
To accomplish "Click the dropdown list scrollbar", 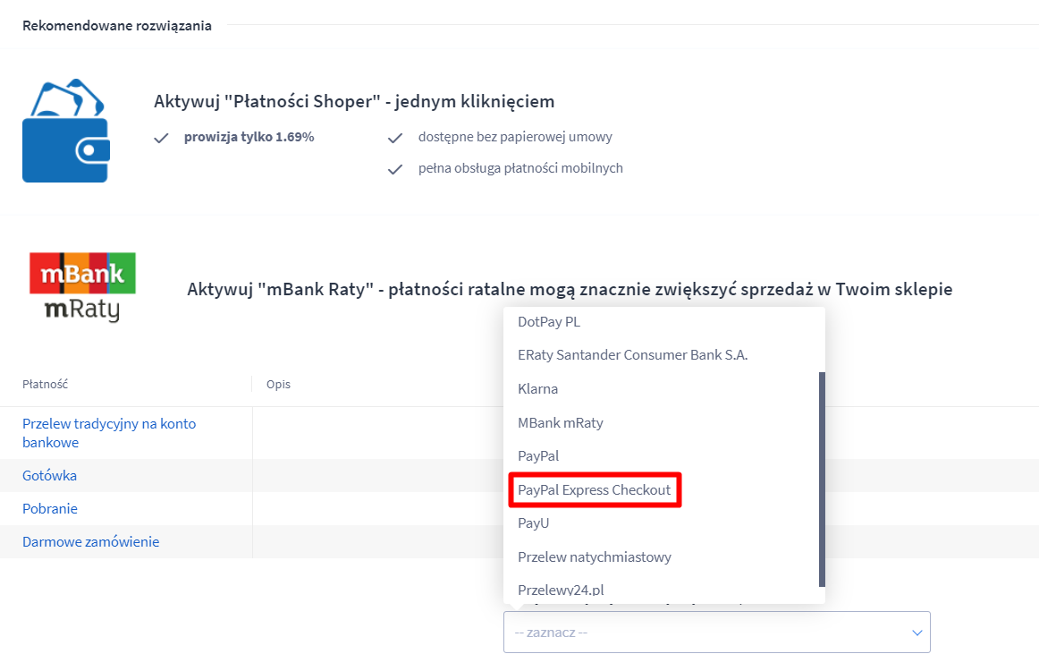I will pos(822,480).
